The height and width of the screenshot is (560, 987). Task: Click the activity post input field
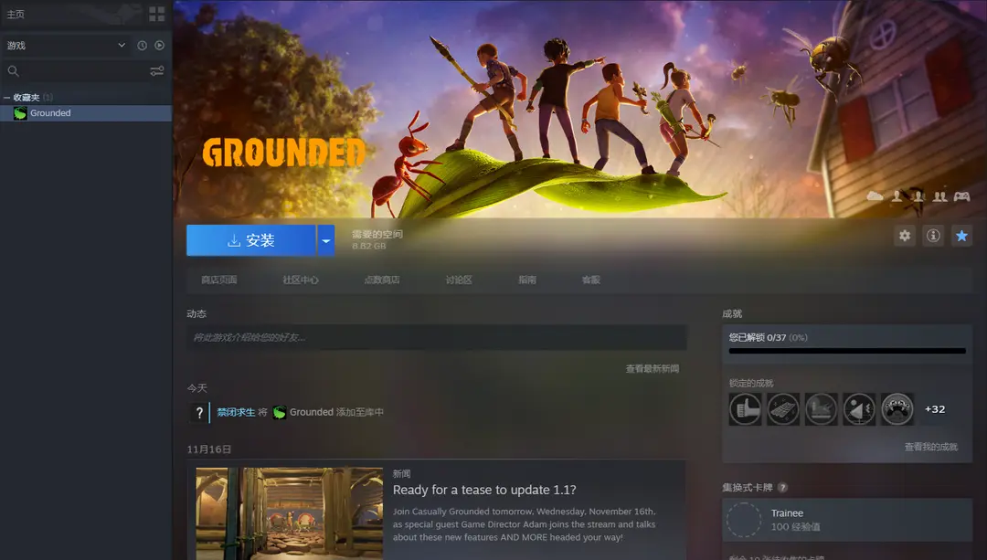436,337
